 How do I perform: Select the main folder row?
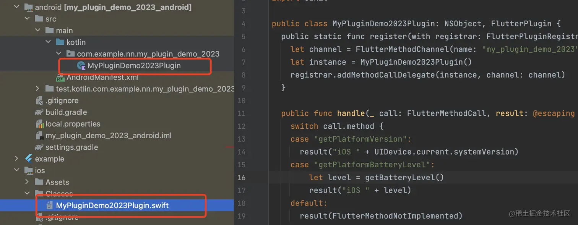(117, 30)
